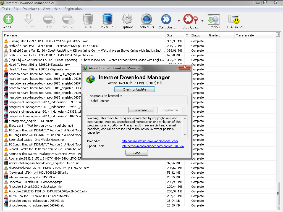Viewport: 283px width, 212px height.
Task: Open the File menu
Action: pyautogui.click(x=16, y=9)
